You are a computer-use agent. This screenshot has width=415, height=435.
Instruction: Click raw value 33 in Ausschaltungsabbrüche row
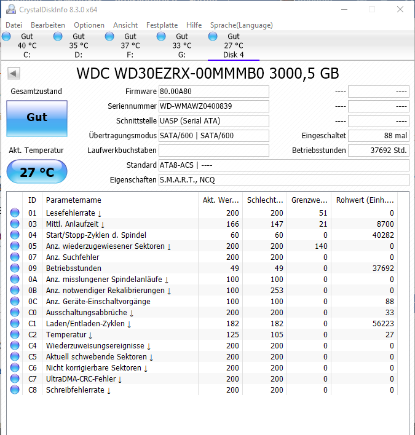(389, 312)
